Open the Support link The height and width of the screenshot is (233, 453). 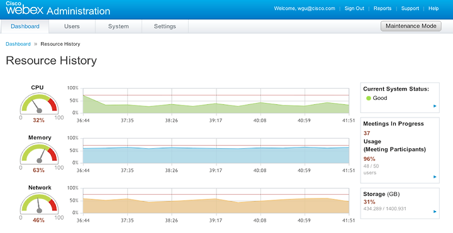410,8
